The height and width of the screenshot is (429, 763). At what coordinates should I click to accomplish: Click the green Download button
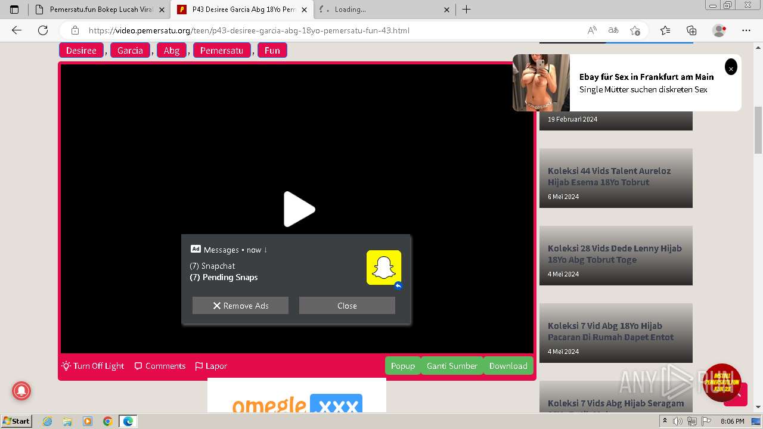click(x=508, y=366)
